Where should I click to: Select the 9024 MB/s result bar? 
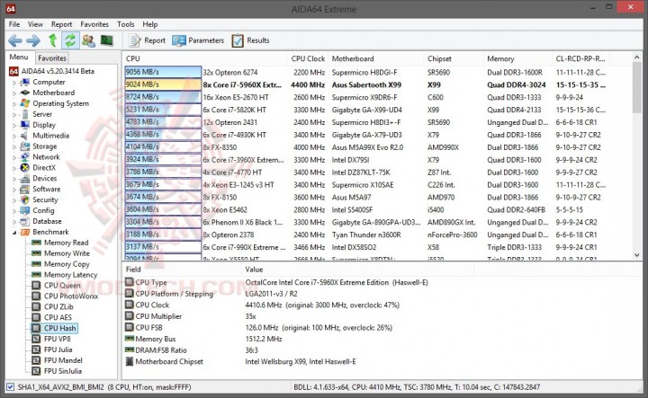[163, 84]
